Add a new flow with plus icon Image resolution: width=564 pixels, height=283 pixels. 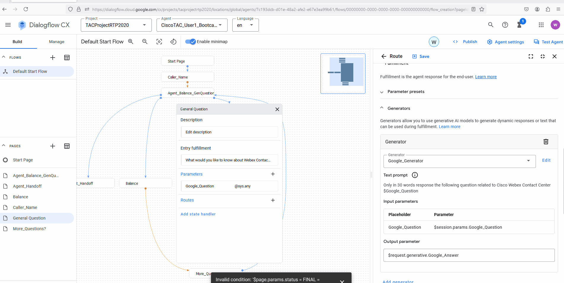tap(53, 58)
